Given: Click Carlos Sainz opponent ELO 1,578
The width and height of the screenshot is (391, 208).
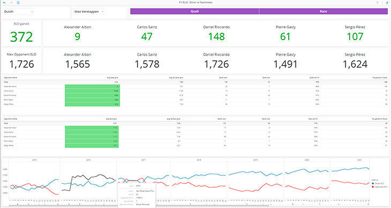Looking at the screenshot, I should [x=147, y=64].
